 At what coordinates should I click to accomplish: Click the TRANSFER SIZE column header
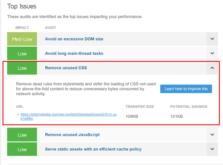tap(140, 107)
